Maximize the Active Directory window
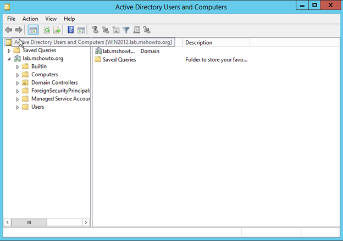Viewport: 343px width, 241px height. [x=314, y=5]
